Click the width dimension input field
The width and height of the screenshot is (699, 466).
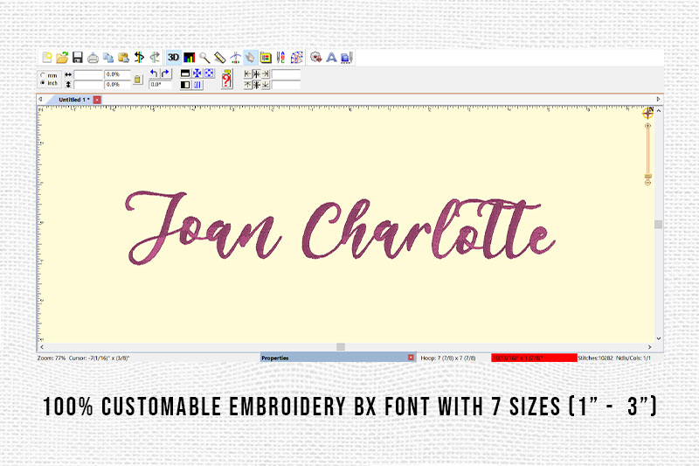point(88,74)
